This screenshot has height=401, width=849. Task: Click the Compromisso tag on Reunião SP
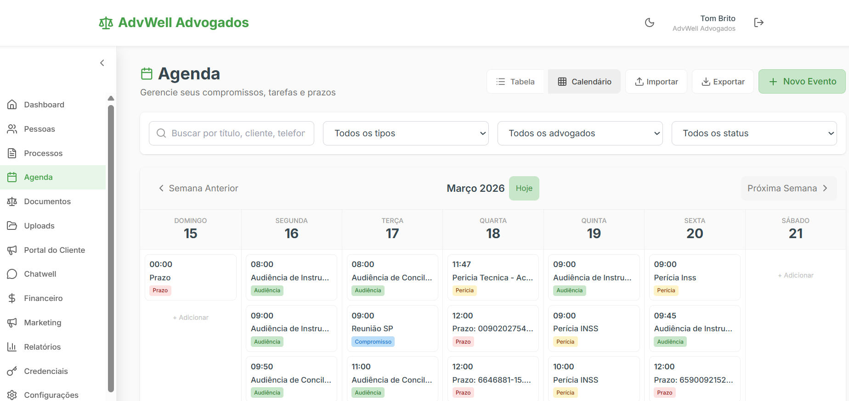[373, 342]
